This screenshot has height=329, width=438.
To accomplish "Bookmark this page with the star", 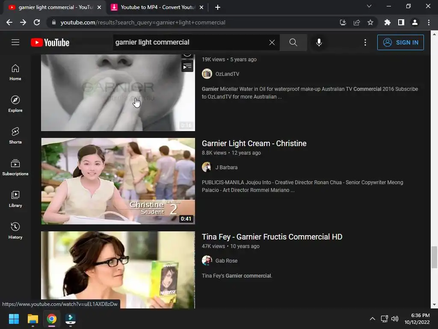I will pos(370,22).
